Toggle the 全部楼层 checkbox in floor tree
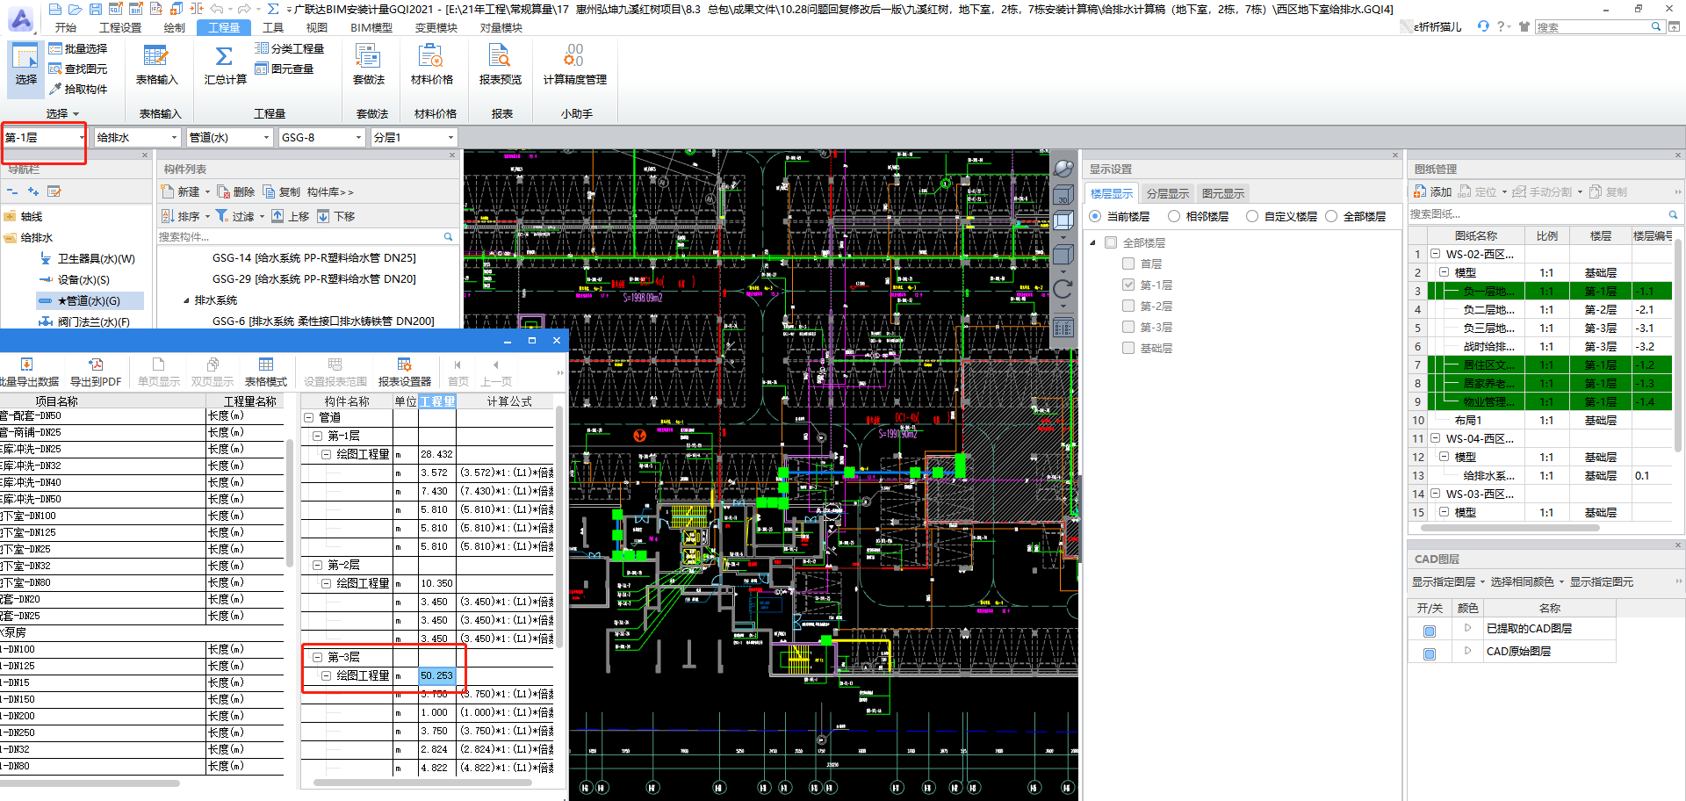The width and height of the screenshot is (1686, 801). tap(1111, 242)
